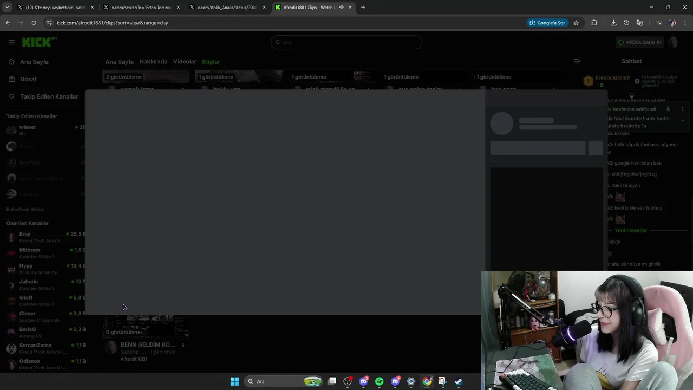Image resolution: width=693 pixels, height=390 pixels.
Task: Open the wieser followed channel
Action: [45, 130]
